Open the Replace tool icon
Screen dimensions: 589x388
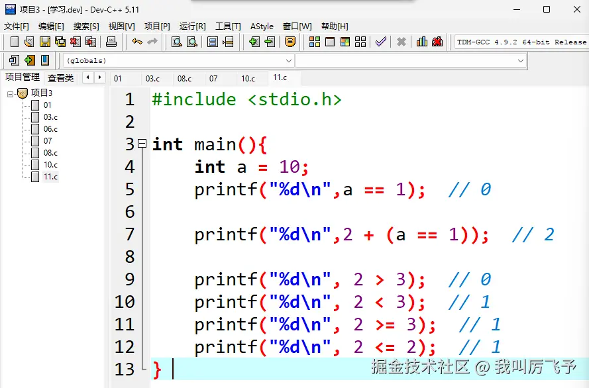click(x=192, y=42)
